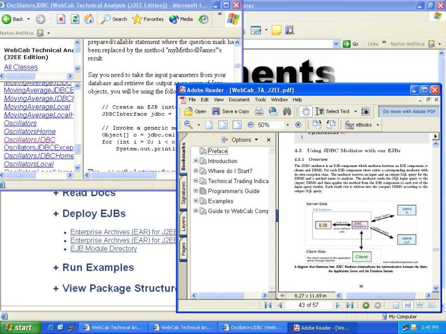Click the Email globe icon in Adobe Reader
Viewport: 446px width, 334px height.
click(x=273, y=111)
